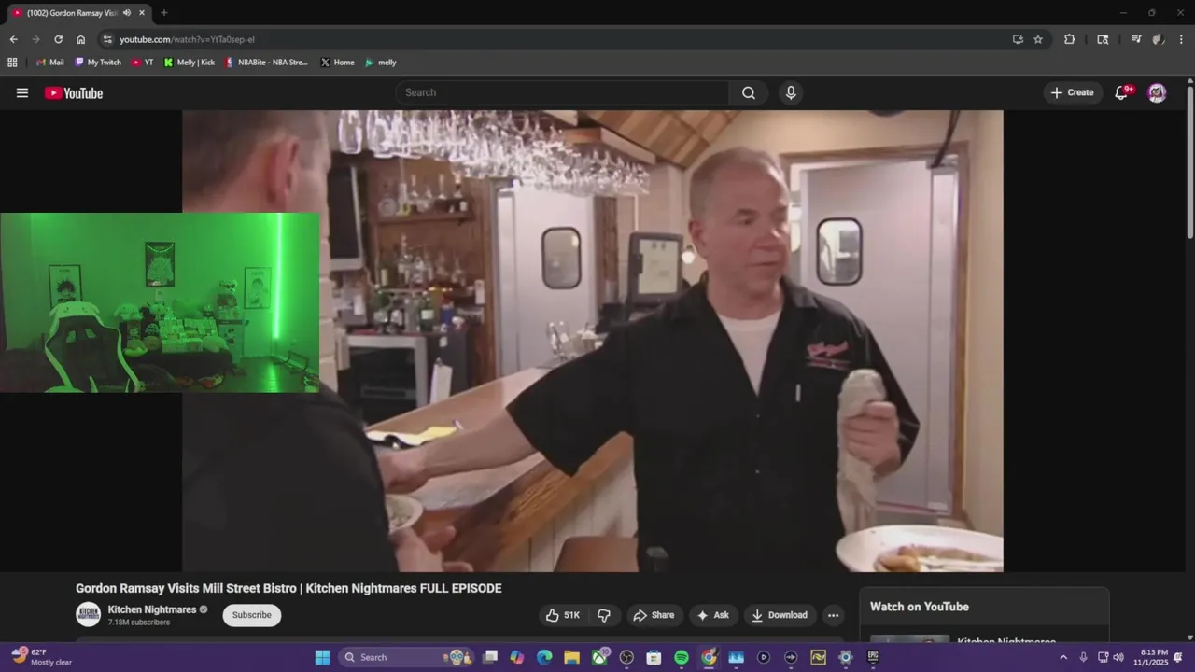This screenshot has width=1195, height=672.
Task: Click the Download button
Action: click(x=780, y=615)
